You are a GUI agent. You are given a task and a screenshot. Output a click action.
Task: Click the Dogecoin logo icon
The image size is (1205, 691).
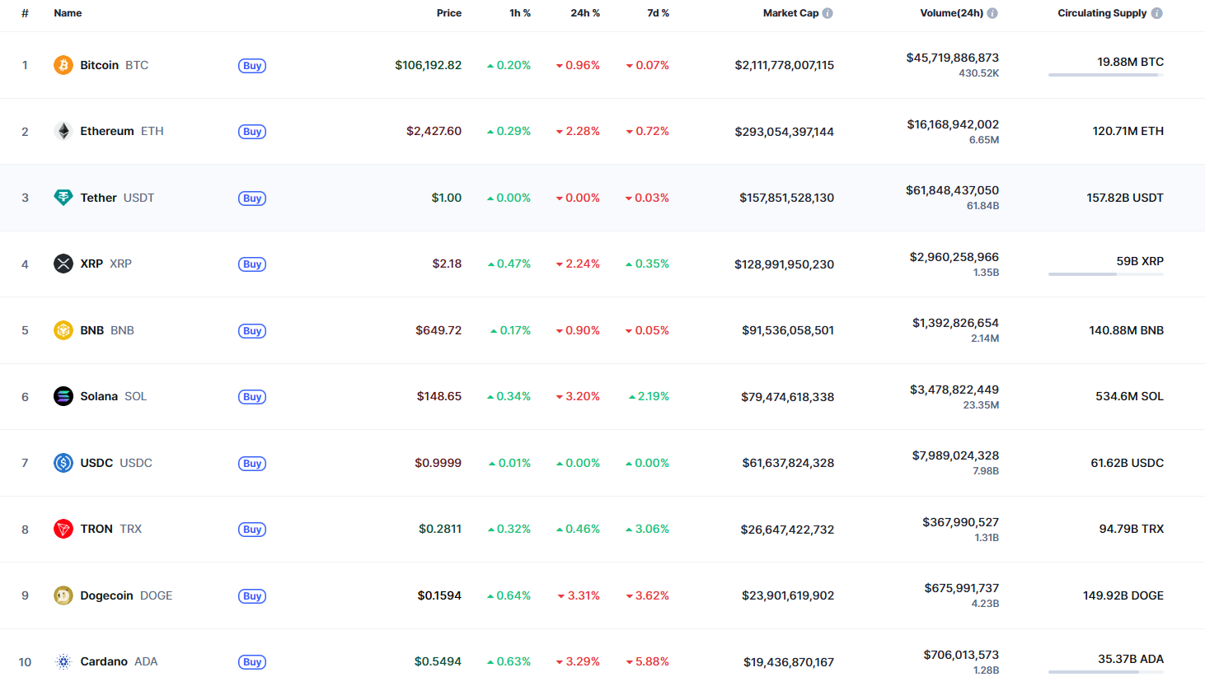click(63, 595)
